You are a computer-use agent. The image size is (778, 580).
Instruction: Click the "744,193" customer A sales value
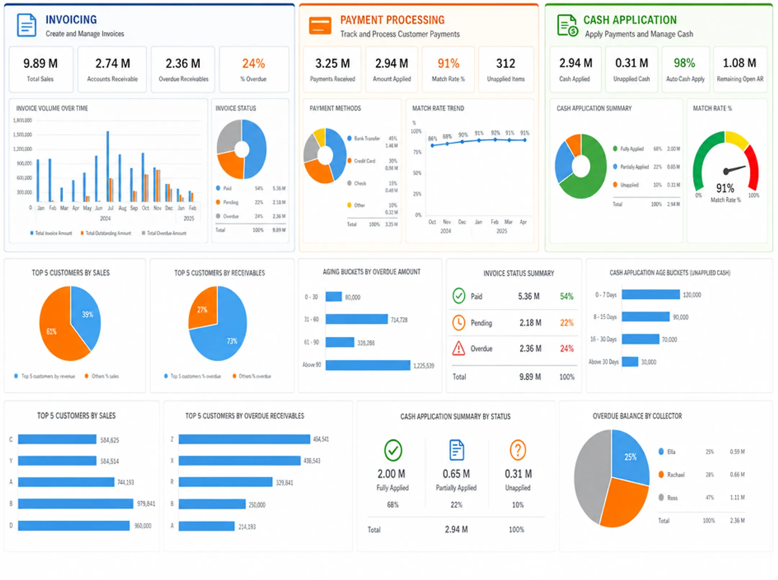coord(125,482)
